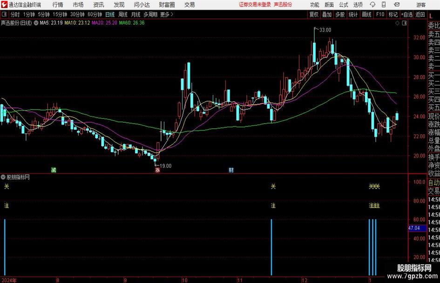Click the L tab above quote panel
The image size is (440, 283).
point(431,16)
